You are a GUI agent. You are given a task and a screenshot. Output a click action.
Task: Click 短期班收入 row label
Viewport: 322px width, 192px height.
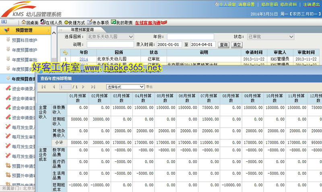(59, 122)
